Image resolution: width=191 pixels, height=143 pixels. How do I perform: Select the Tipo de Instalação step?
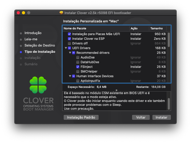pyautogui.click(x=40, y=52)
